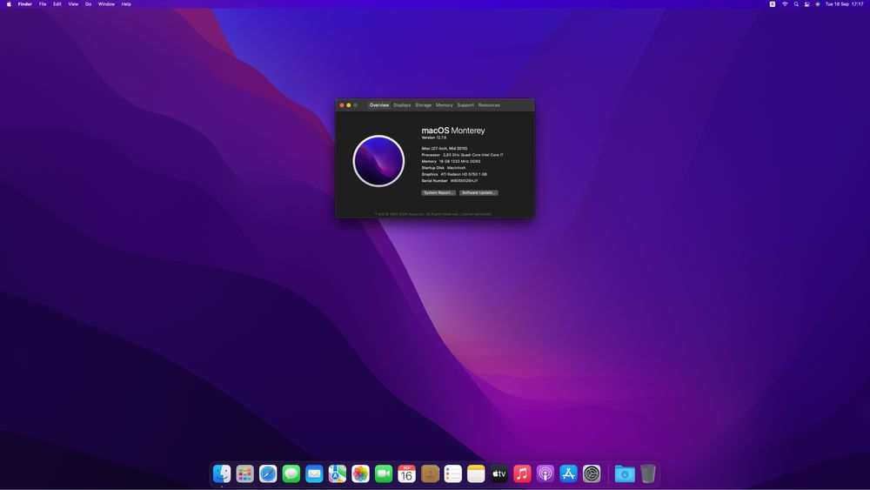Screen dimensions: 870x490
Task: Open the Help menu
Action: 126,3
